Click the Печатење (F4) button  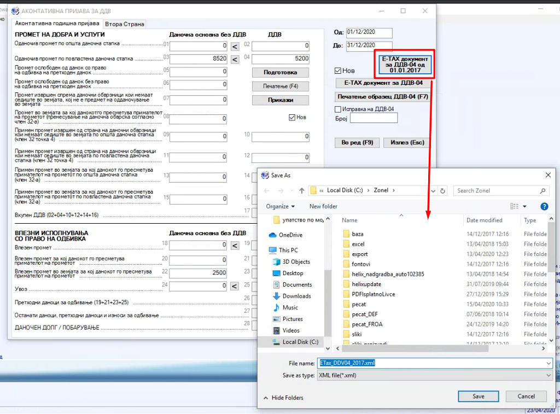click(x=281, y=86)
